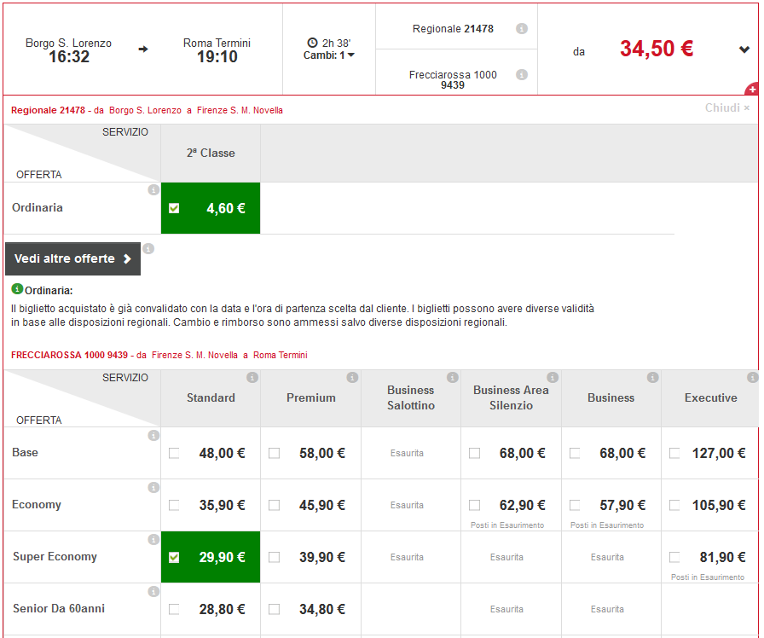This screenshot has height=638, width=764.
Task: Click info icon for Senior Da 60anni
Action: [153, 591]
